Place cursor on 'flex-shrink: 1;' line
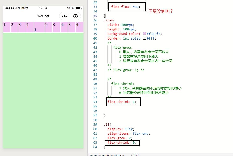This screenshot has width=233, height=156. 122,102
